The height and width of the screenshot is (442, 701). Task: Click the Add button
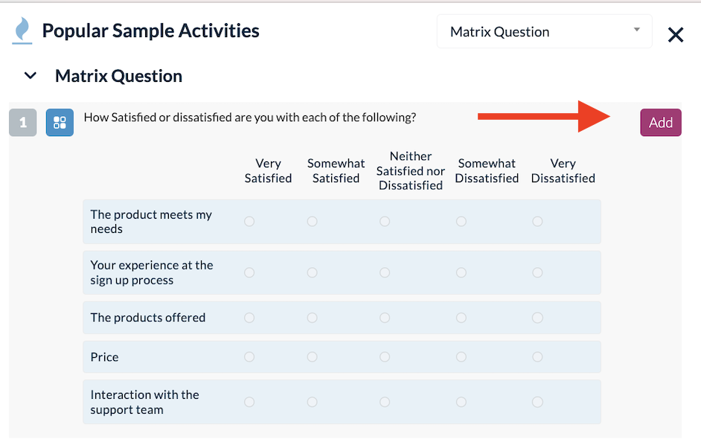point(660,122)
